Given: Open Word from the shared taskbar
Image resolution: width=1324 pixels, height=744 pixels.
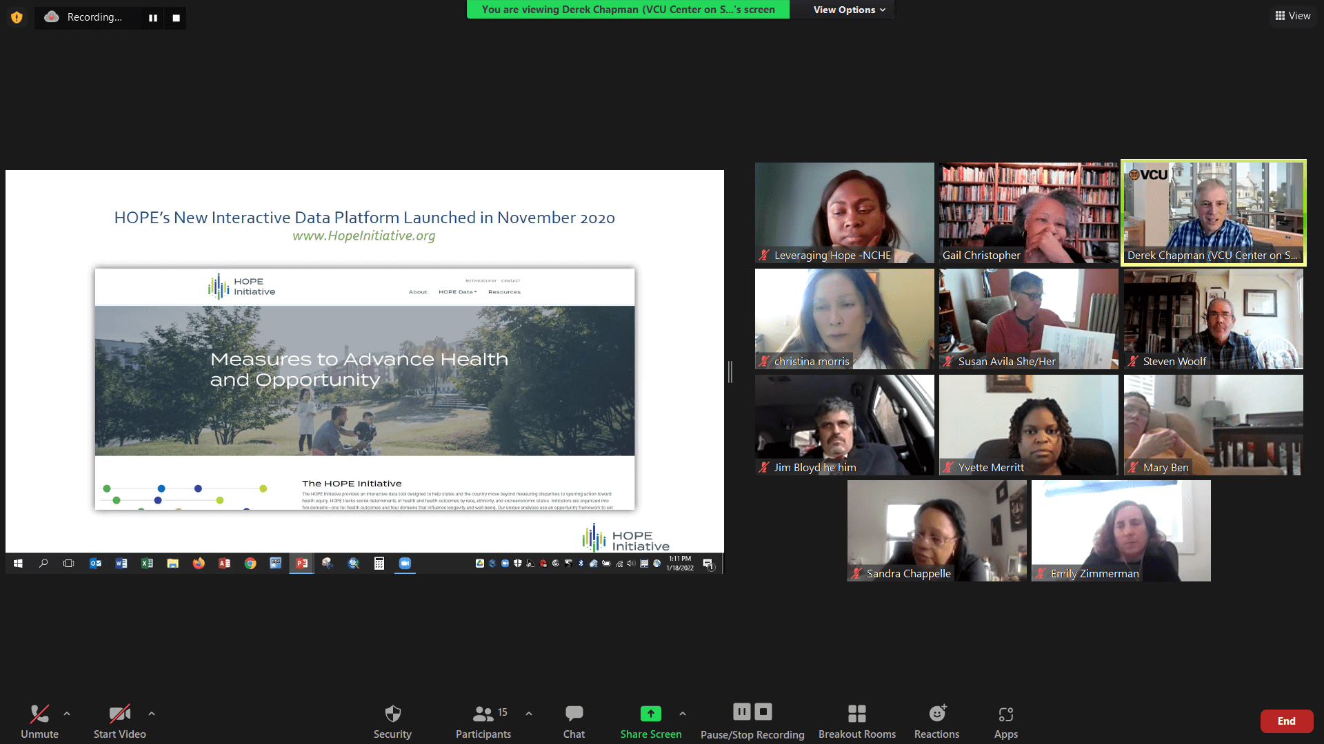Looking at the screenshot, I should 121,564.
